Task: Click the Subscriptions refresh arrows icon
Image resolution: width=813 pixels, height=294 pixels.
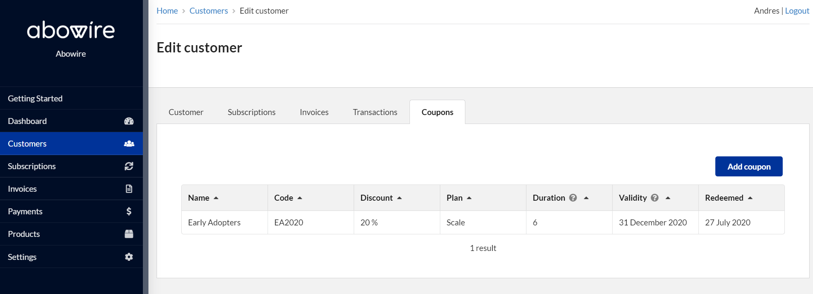Action: tap(129, 166)
